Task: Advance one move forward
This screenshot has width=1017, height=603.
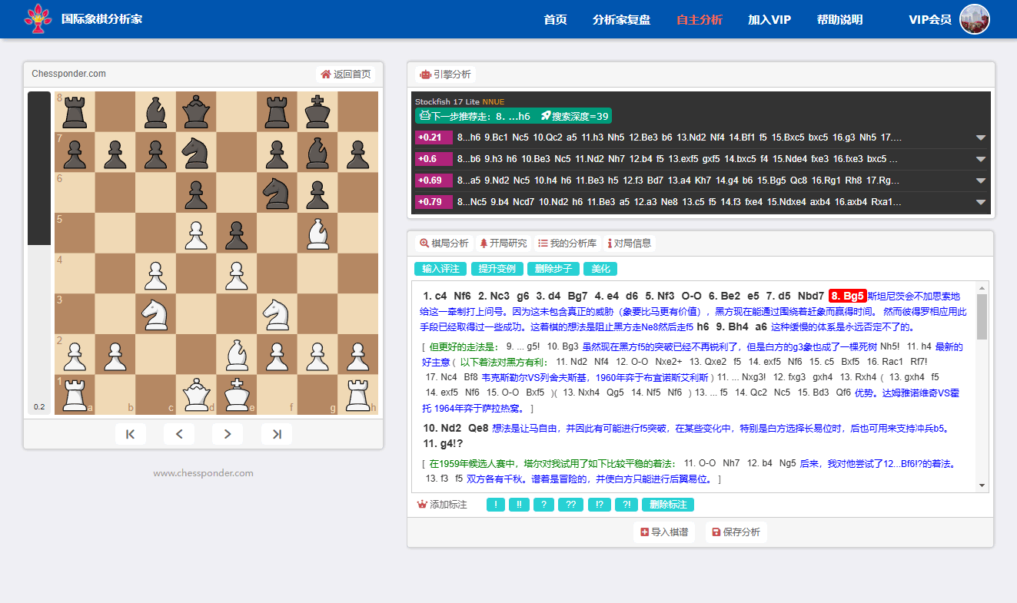Action: coord(228,434)
